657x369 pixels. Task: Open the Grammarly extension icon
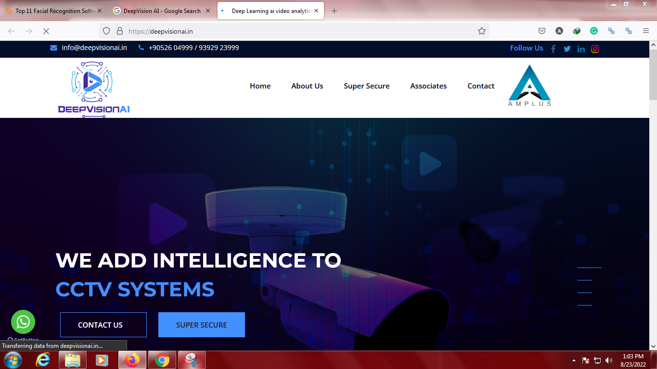[594, 31]
